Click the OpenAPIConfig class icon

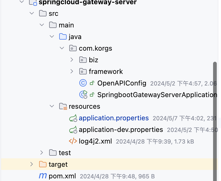[x=83, y=83]
